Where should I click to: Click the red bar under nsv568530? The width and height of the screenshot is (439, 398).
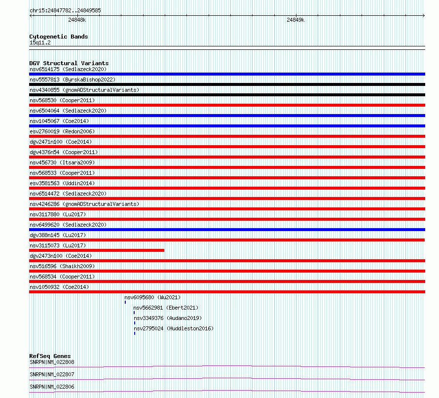tap(227, 105)
